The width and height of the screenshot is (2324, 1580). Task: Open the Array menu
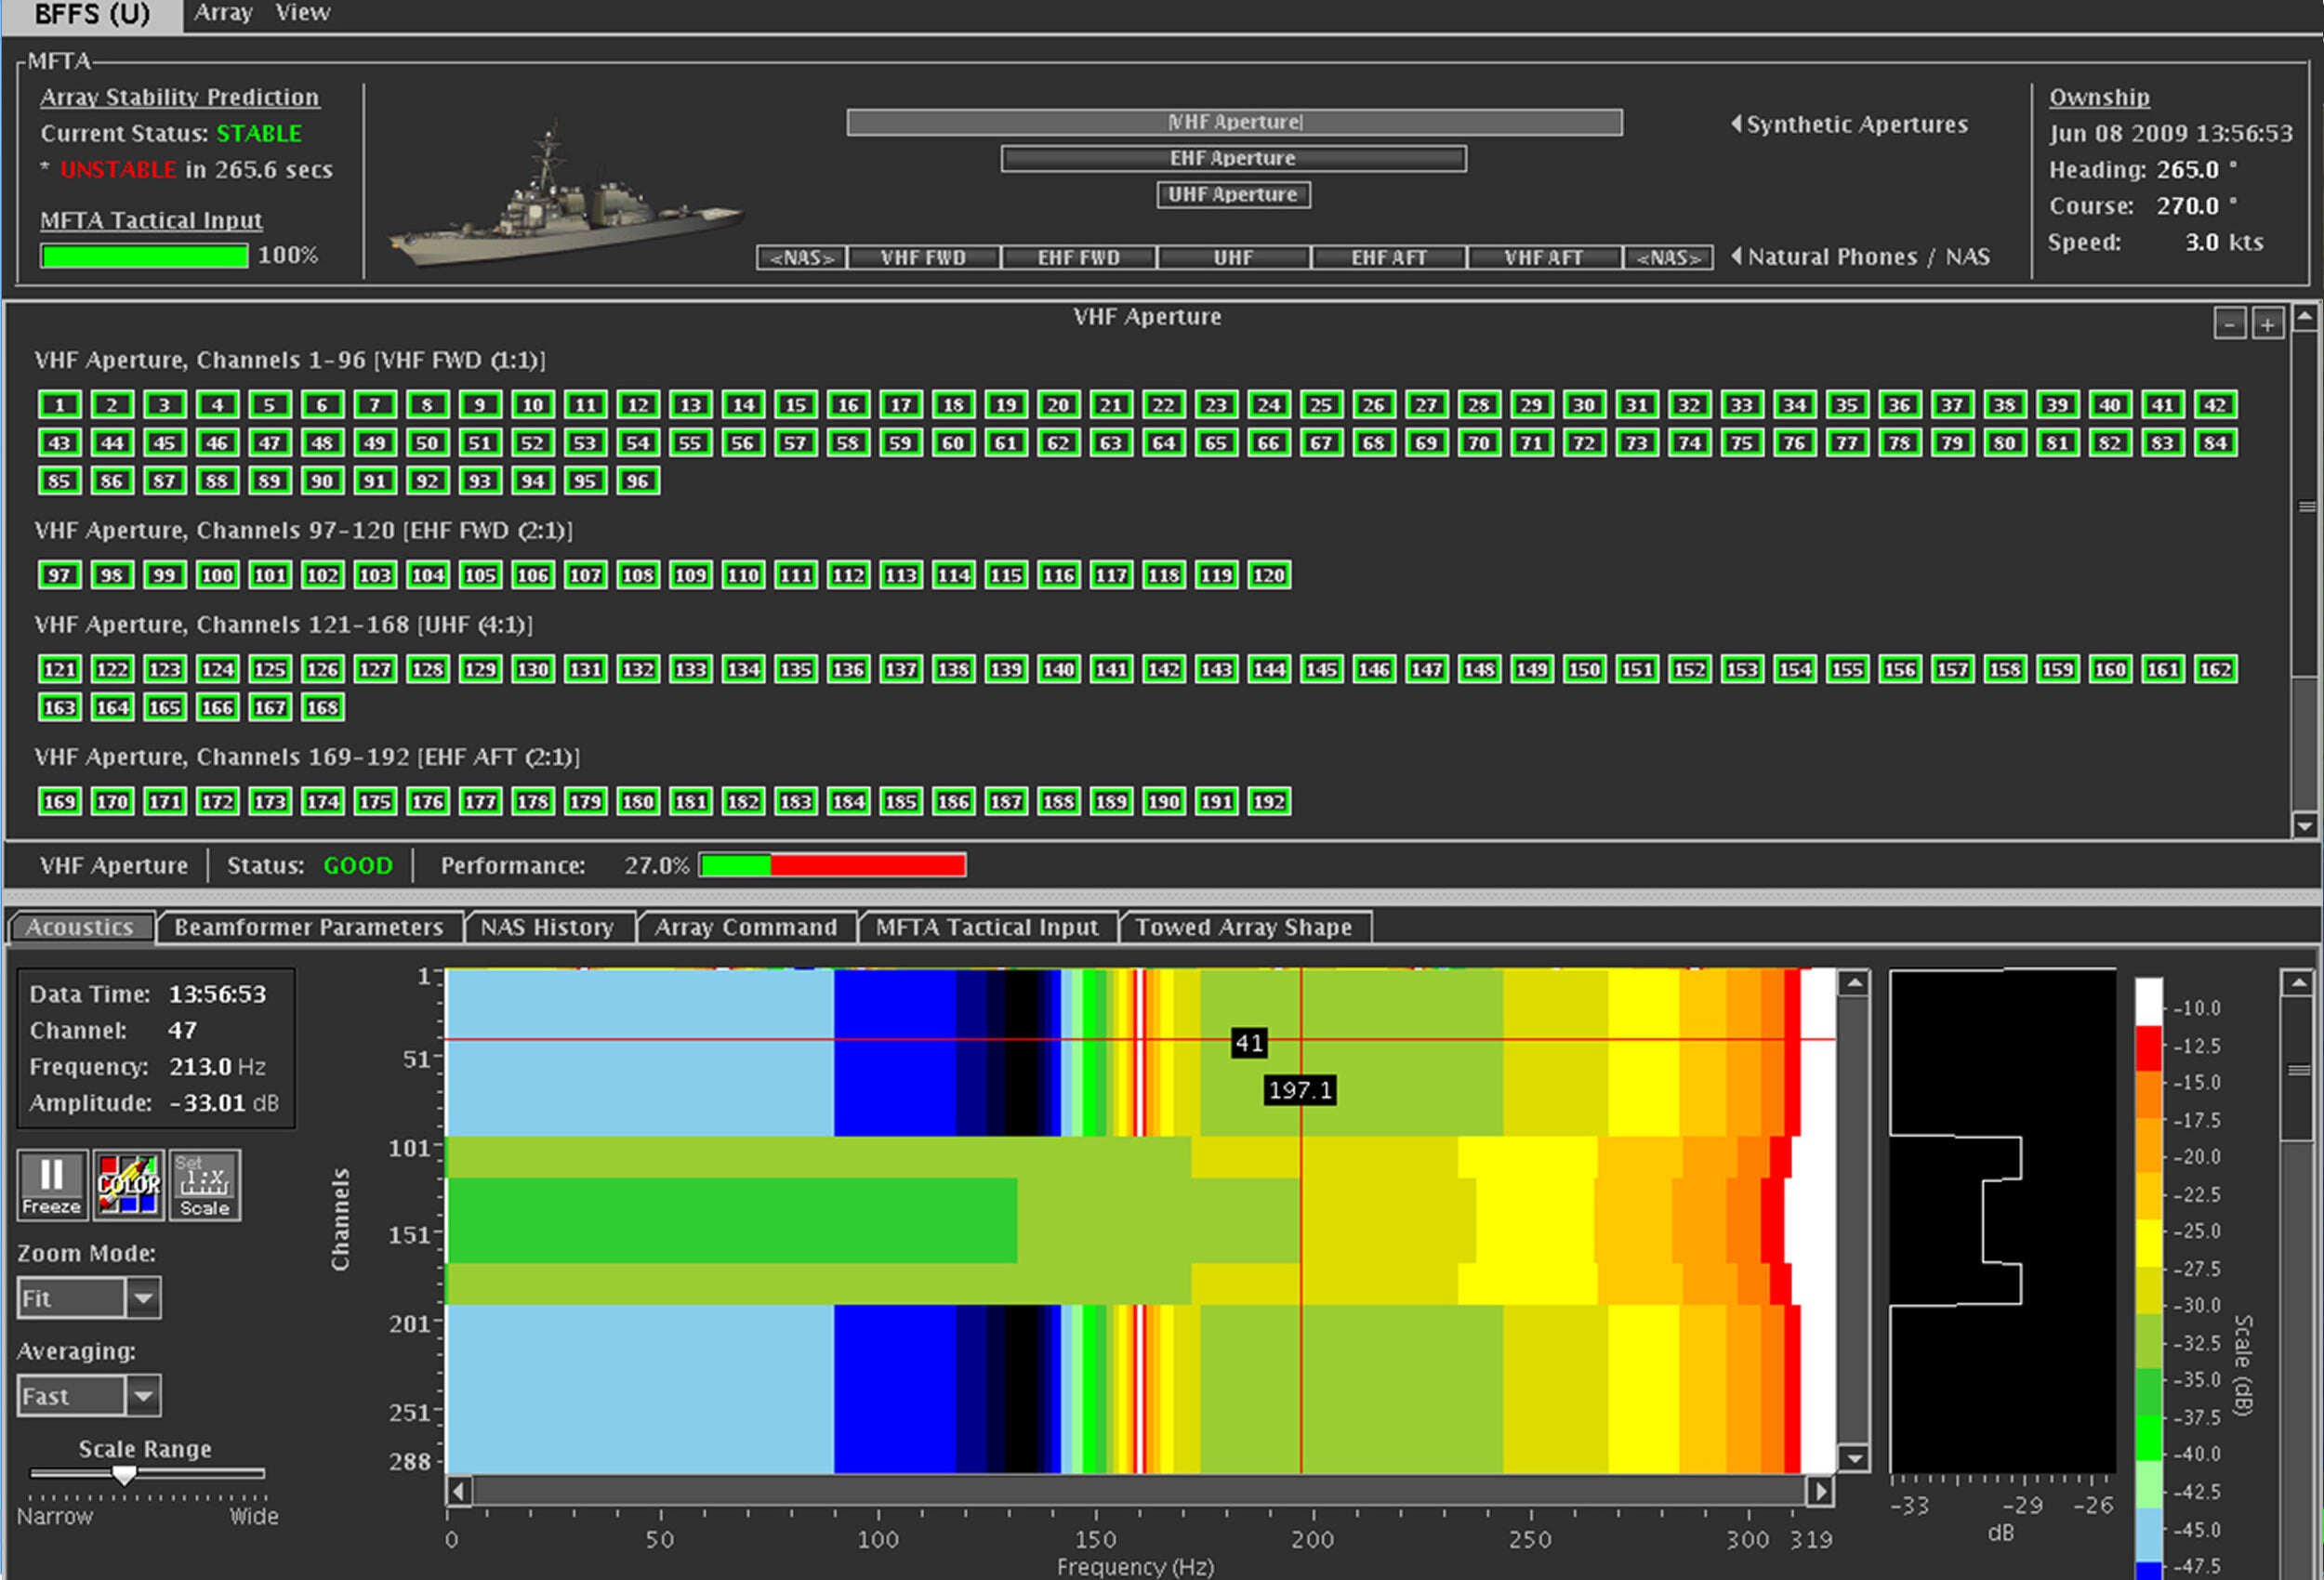pos(222,13)
